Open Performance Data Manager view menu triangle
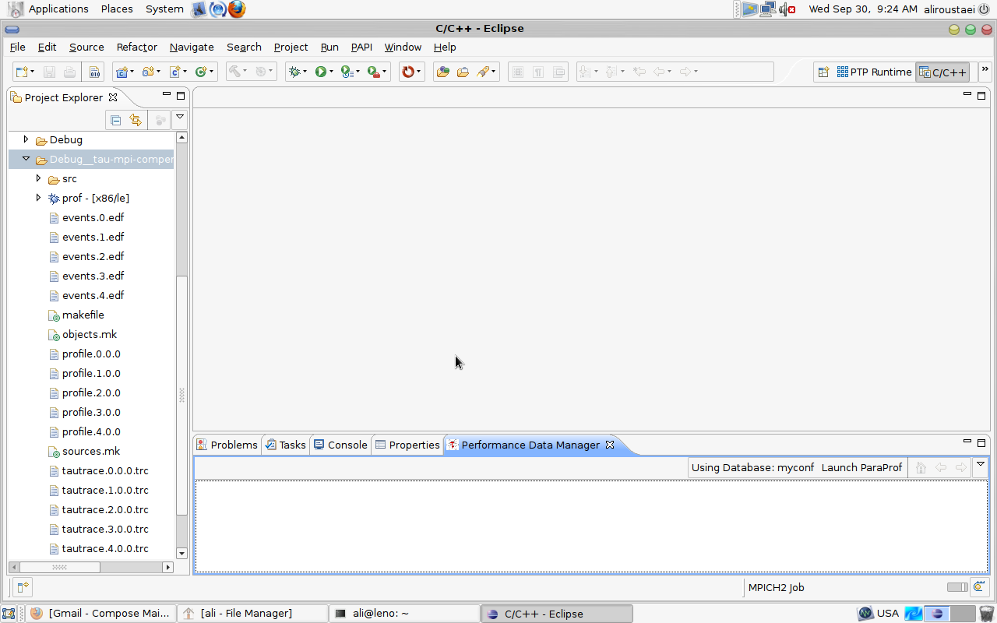The image size is (997, 623). (981, 465)
